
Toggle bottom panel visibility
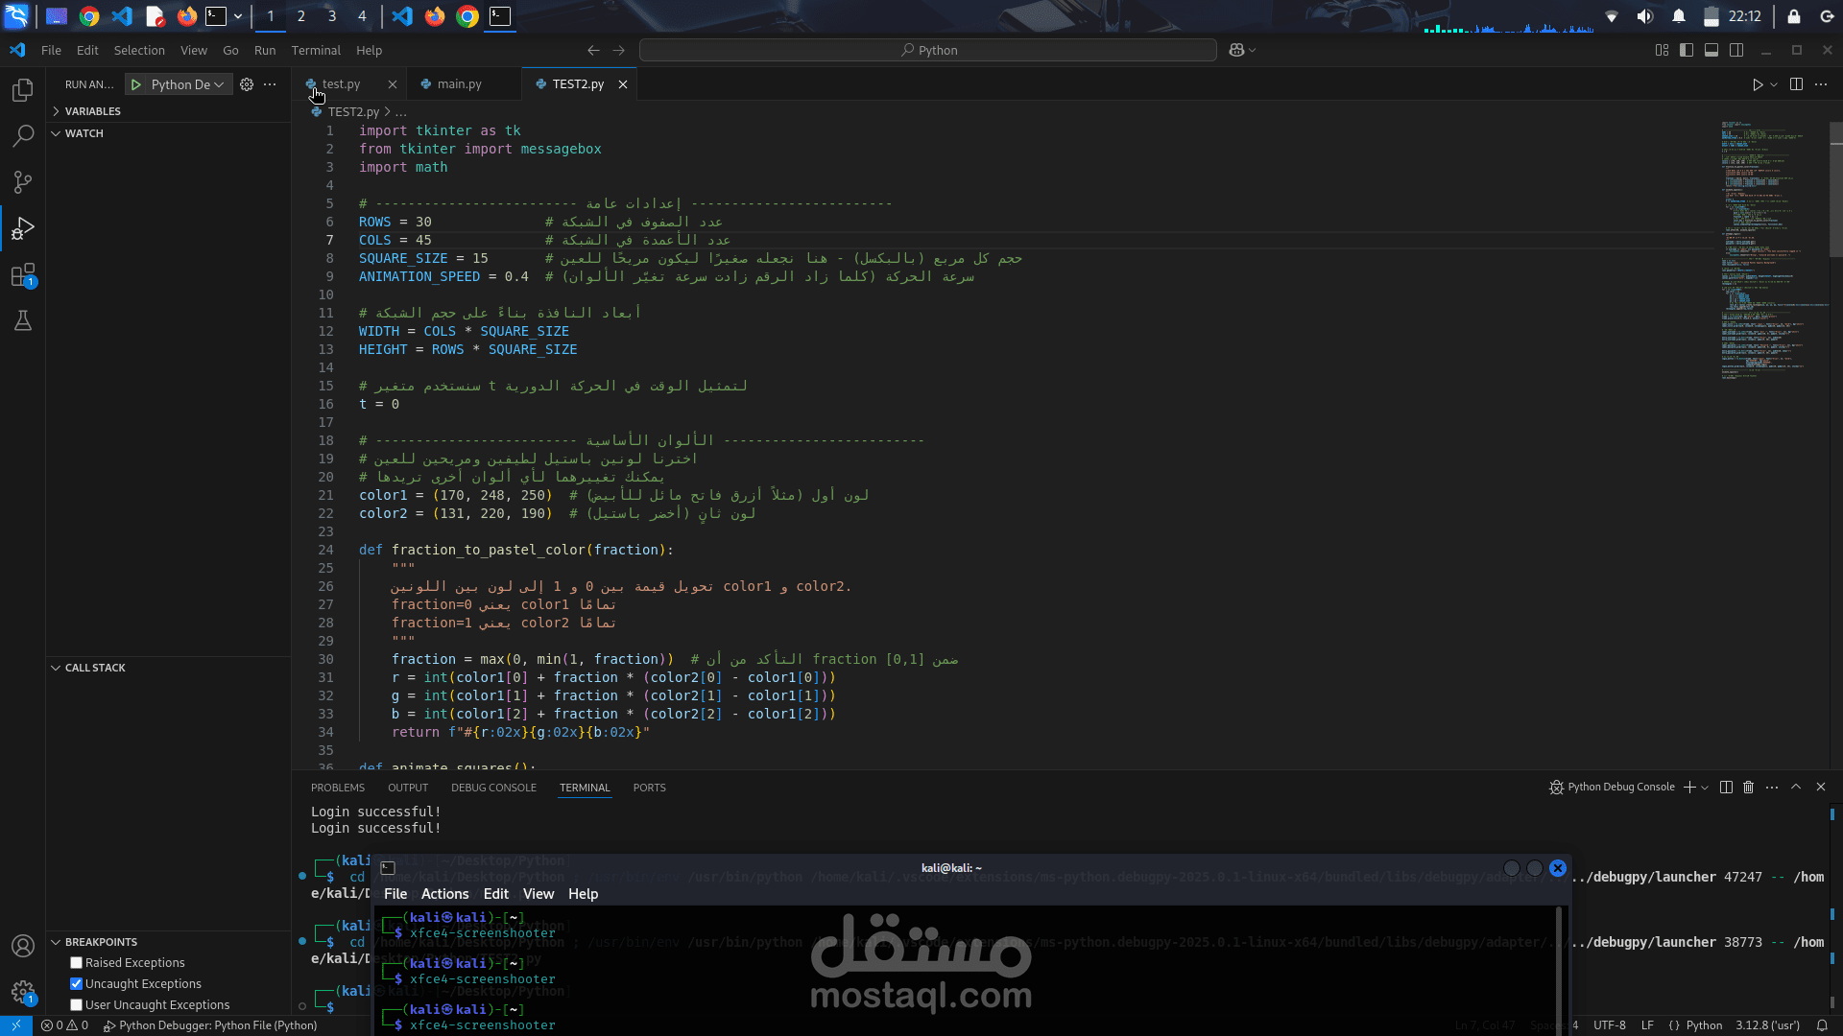click(1711, 50)
